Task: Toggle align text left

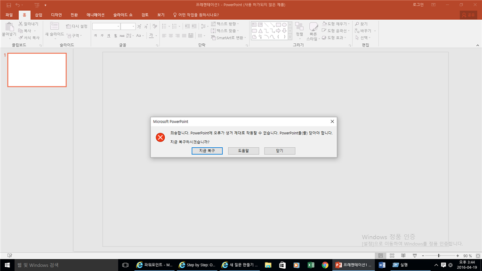Action: tap(164, 36)
